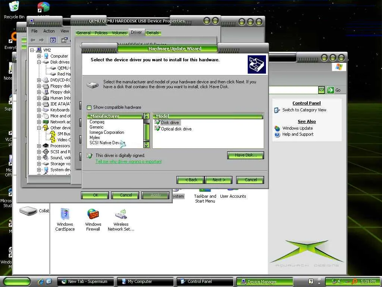The image size is (382, 287).
Task: Collapse VM2 root node
Action: 32,50
